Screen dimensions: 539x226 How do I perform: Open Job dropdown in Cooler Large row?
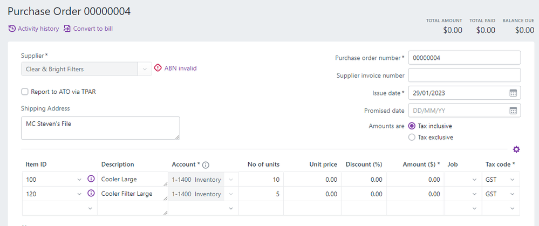(474, 180)
